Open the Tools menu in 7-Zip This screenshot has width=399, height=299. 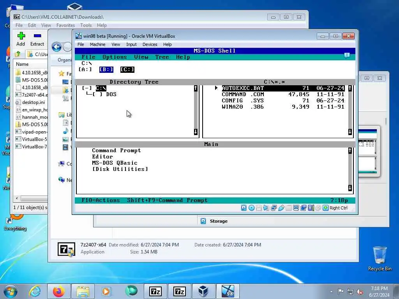86,25
